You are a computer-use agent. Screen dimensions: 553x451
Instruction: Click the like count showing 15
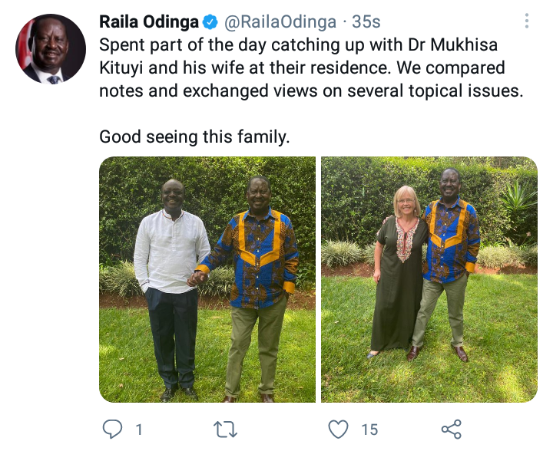point(369,430)
